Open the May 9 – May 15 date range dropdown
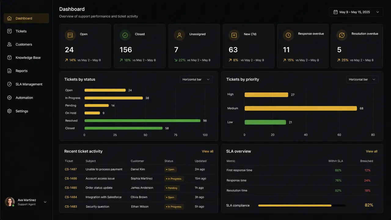 pyautogui.click(x=356, y=12)
